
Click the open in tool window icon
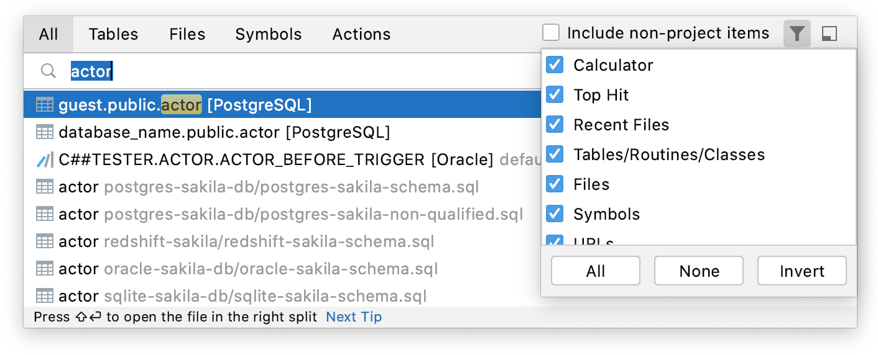829,34
